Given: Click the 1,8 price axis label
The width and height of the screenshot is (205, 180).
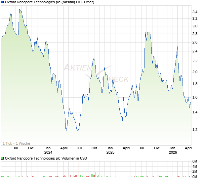Looking at the screenshot, I should [195, 84].
